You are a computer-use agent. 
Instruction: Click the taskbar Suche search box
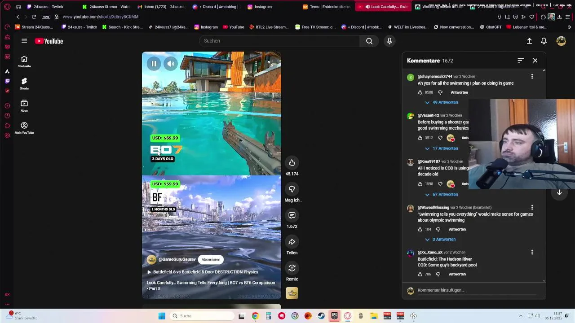pyautogui.click(x=202, y=316)
